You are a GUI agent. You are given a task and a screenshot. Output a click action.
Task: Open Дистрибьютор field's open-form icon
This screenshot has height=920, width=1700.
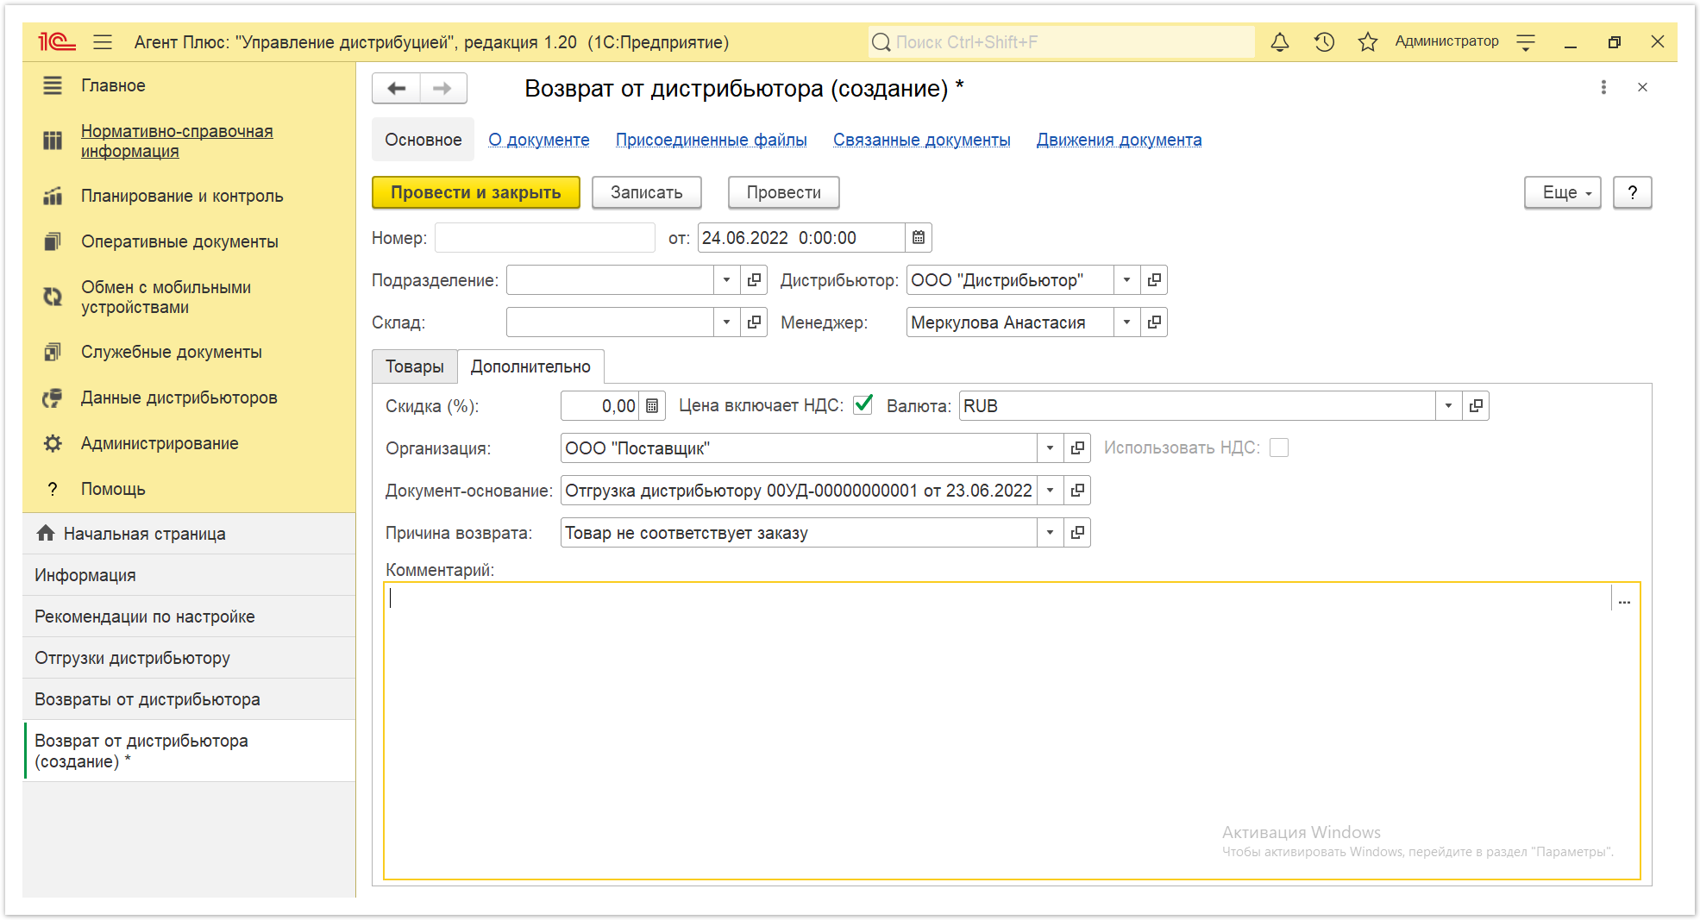(1154, 280)
